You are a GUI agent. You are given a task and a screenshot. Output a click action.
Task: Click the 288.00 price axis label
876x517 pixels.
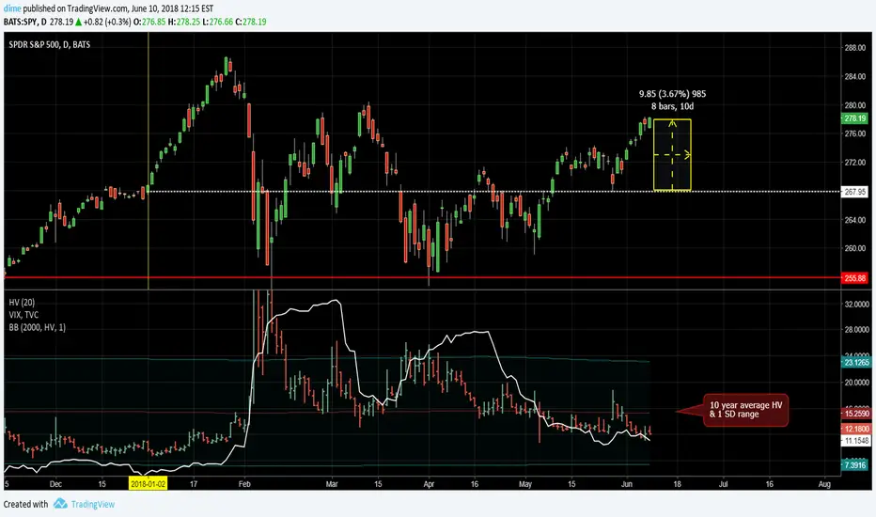(x=854, y=48)
